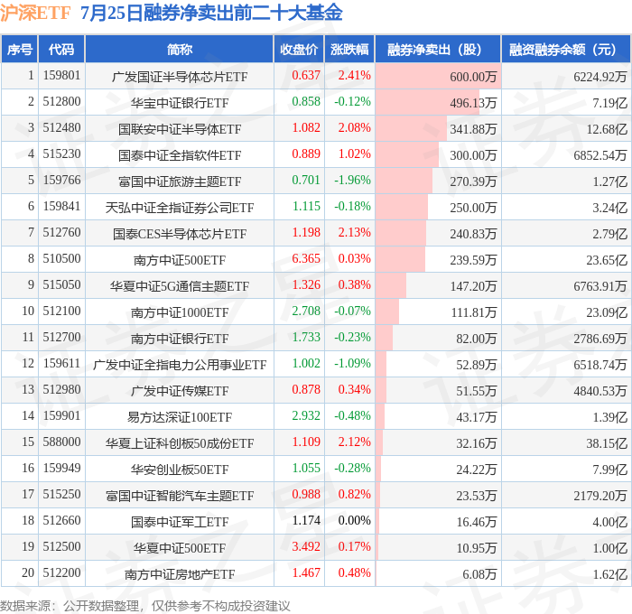632x614 pixels.
Task: Click the 147.20万 value
Action: pyautogui.click(x=473, y=286)
